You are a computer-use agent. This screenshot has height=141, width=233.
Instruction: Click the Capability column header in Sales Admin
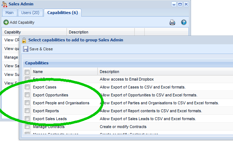click(34, 32)
